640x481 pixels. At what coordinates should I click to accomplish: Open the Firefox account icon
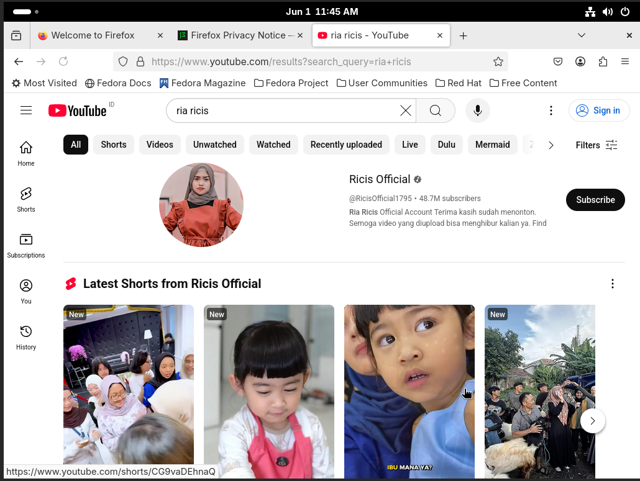[x=580, y=61]
